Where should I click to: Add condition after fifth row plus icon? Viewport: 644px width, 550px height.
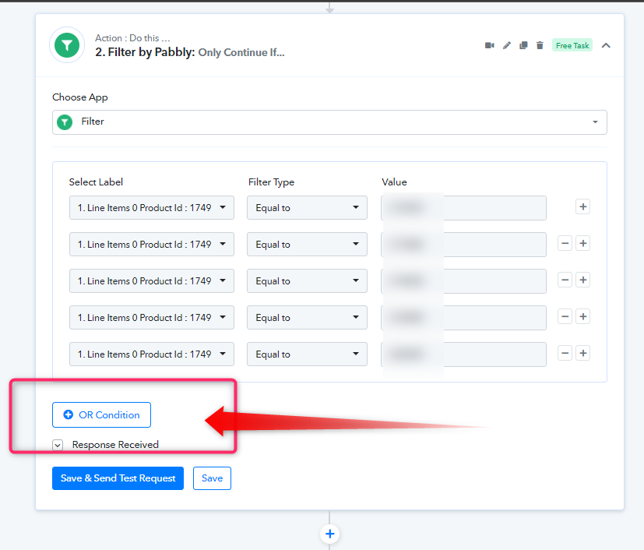pyautogui.click(x=582, y=353)
